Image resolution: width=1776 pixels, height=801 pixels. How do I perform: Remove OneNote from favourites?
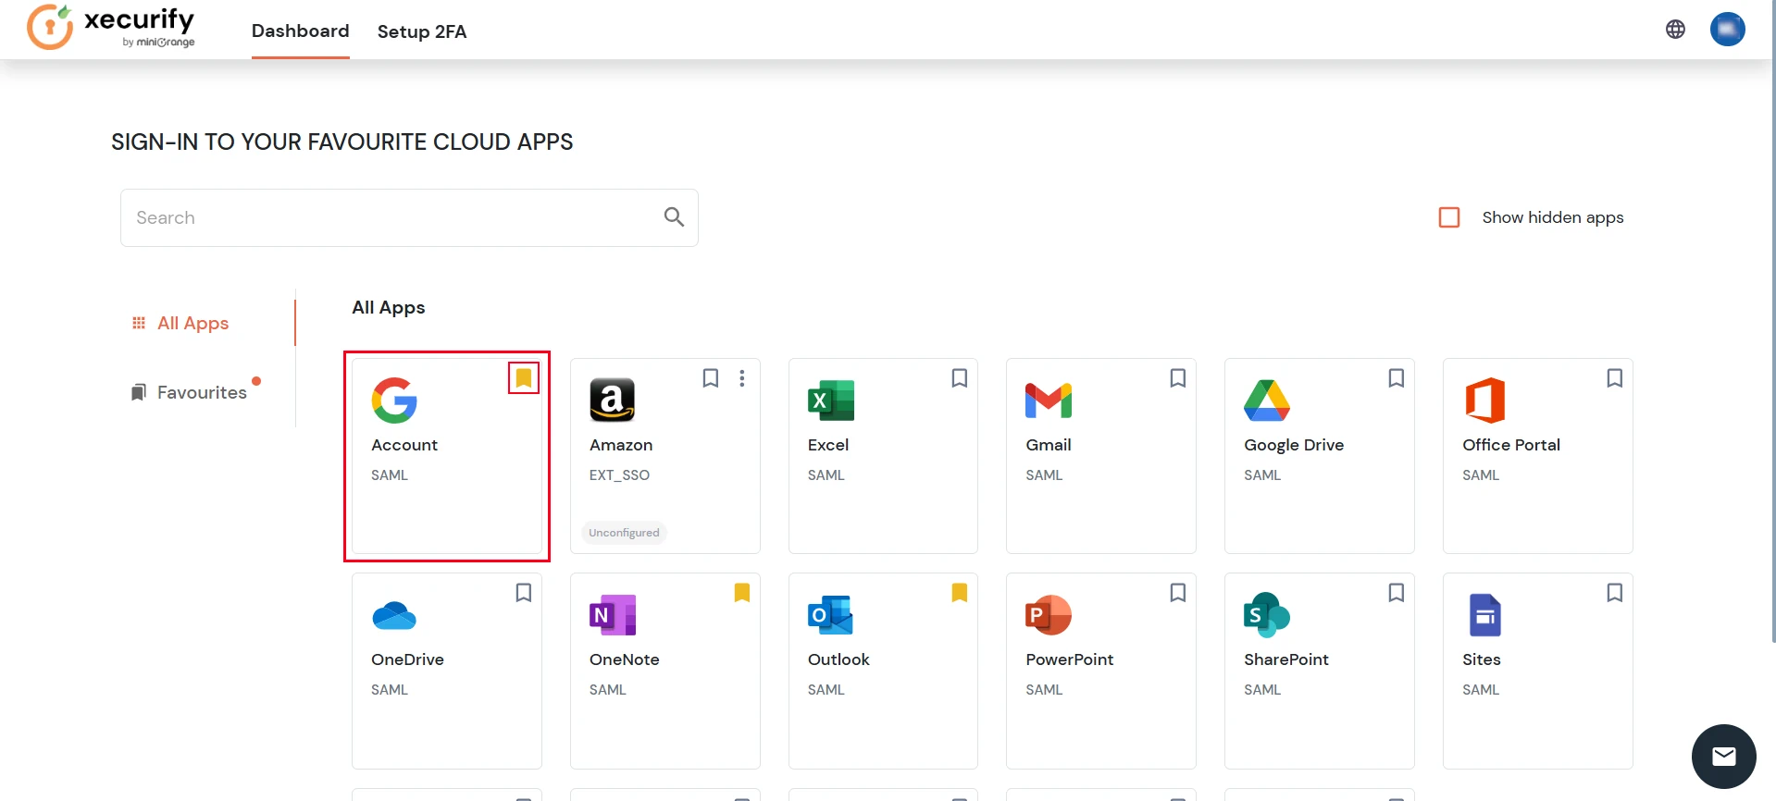[742, 593]
